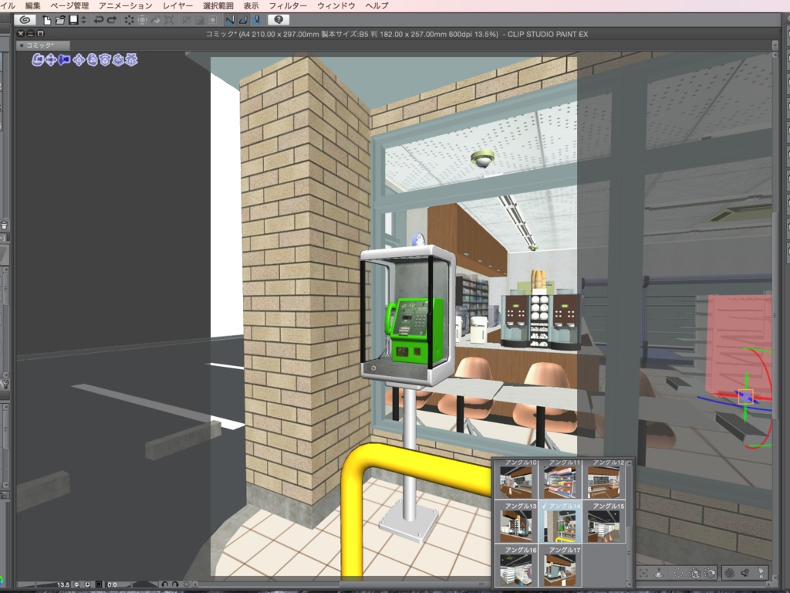Viewport: 790px width, 593px height.
Task: Select the object move planar manipulator icon
Action: tap(79, 60)
